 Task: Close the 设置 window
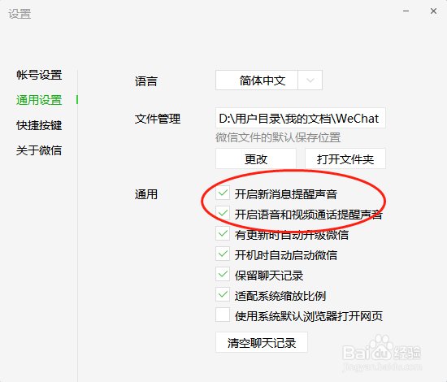433,11
